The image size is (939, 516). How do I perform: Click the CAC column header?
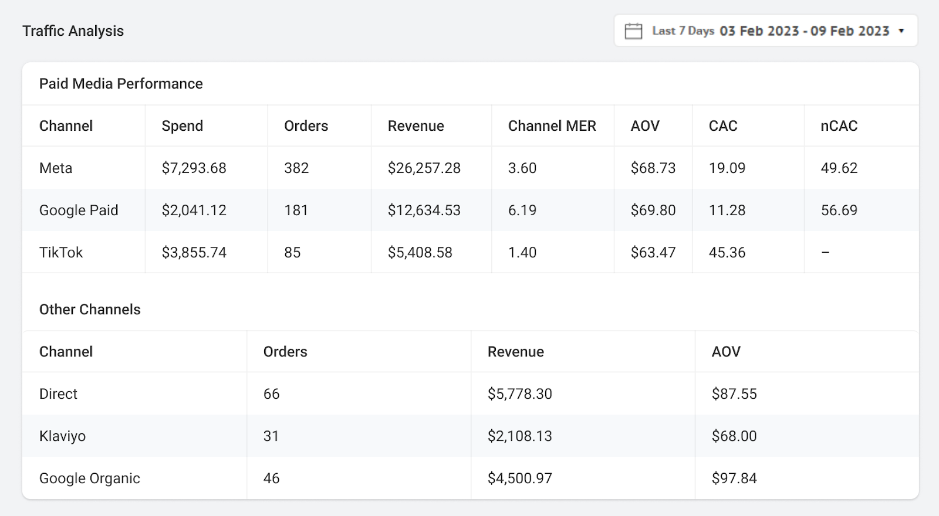722,126
